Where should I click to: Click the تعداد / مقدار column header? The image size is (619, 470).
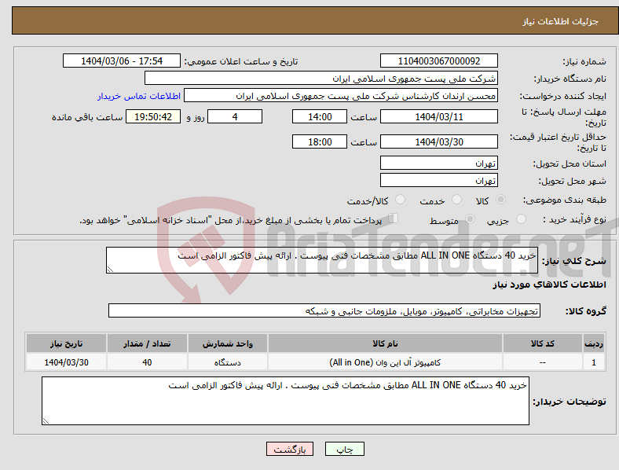click(147, 343)
